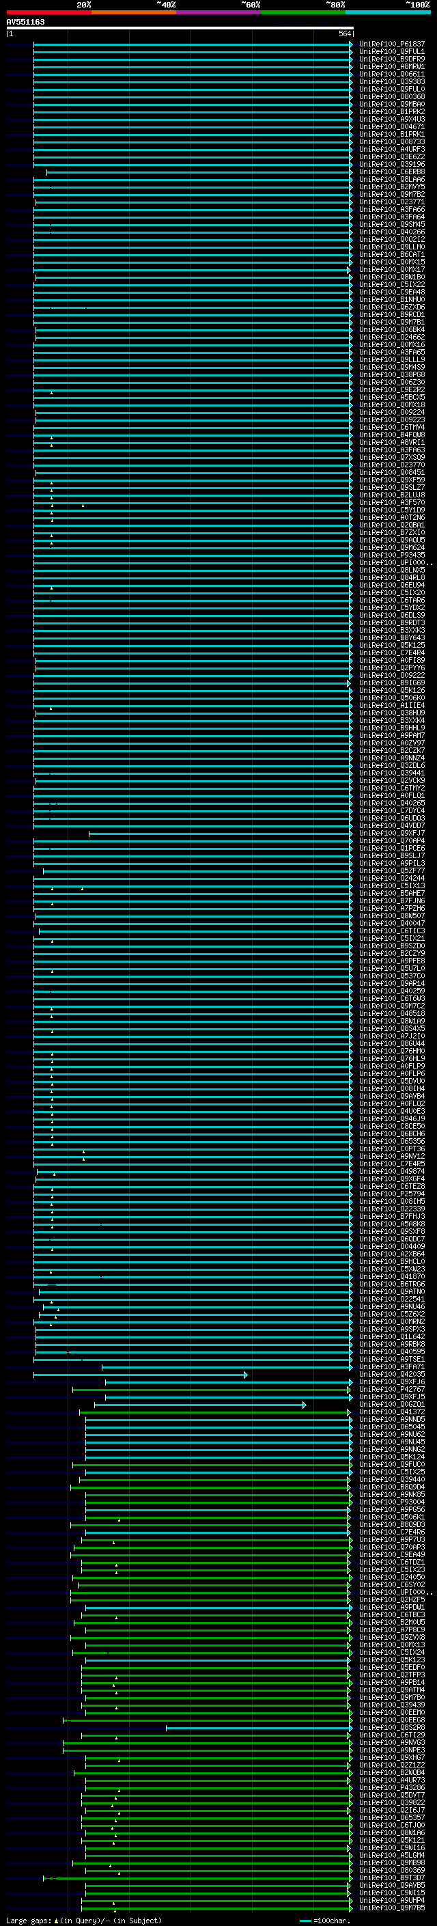Click the purple ~60% identity legend segment

[x=218, y=12]
